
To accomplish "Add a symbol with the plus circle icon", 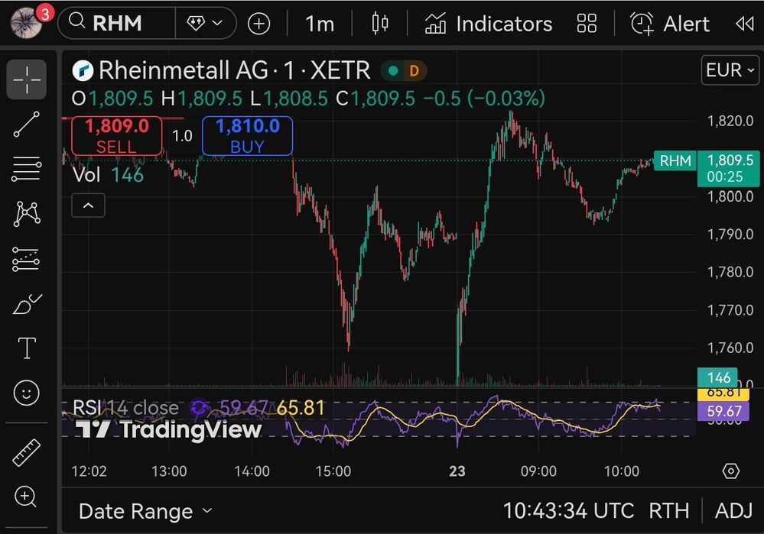I will click(x=258, y=24).
